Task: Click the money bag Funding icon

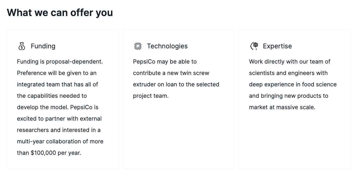Action: (x=22, y=46)
